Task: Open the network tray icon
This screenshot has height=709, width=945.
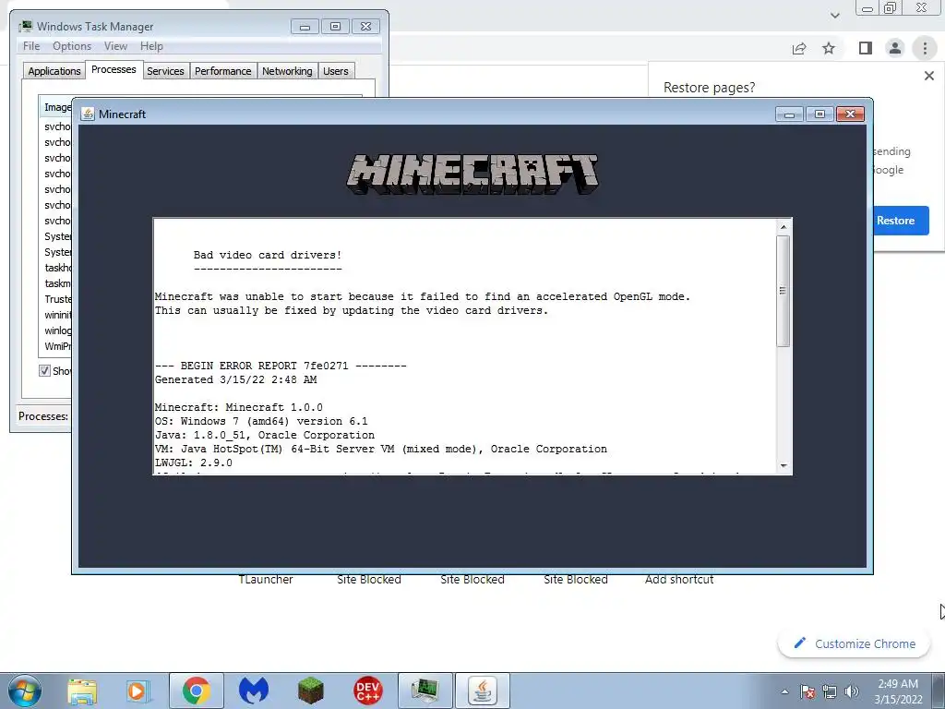Action: tap(830, 691)
